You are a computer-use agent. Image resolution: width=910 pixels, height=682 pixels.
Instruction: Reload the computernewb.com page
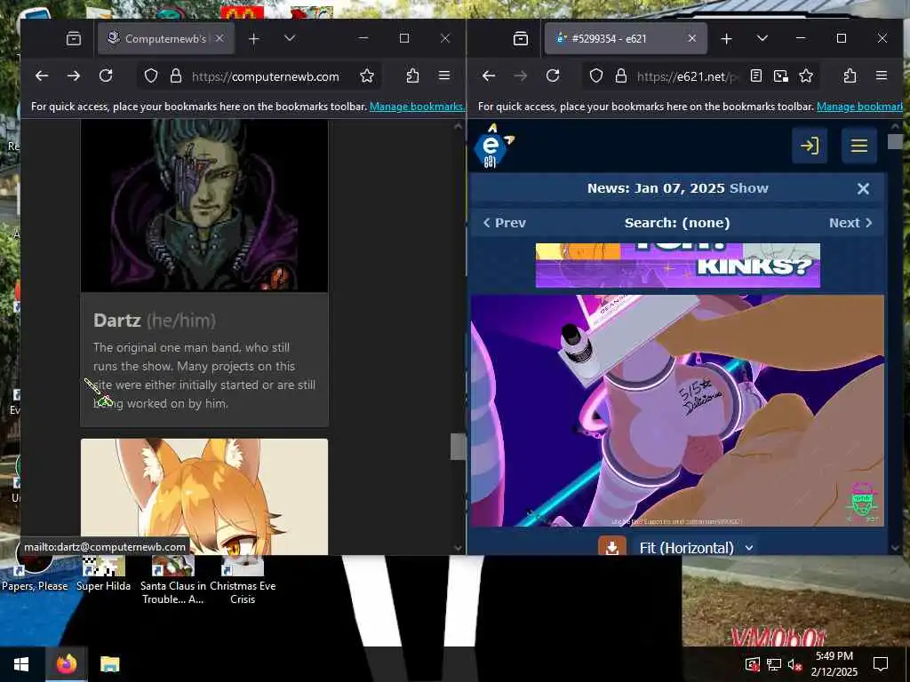[106, 76]
